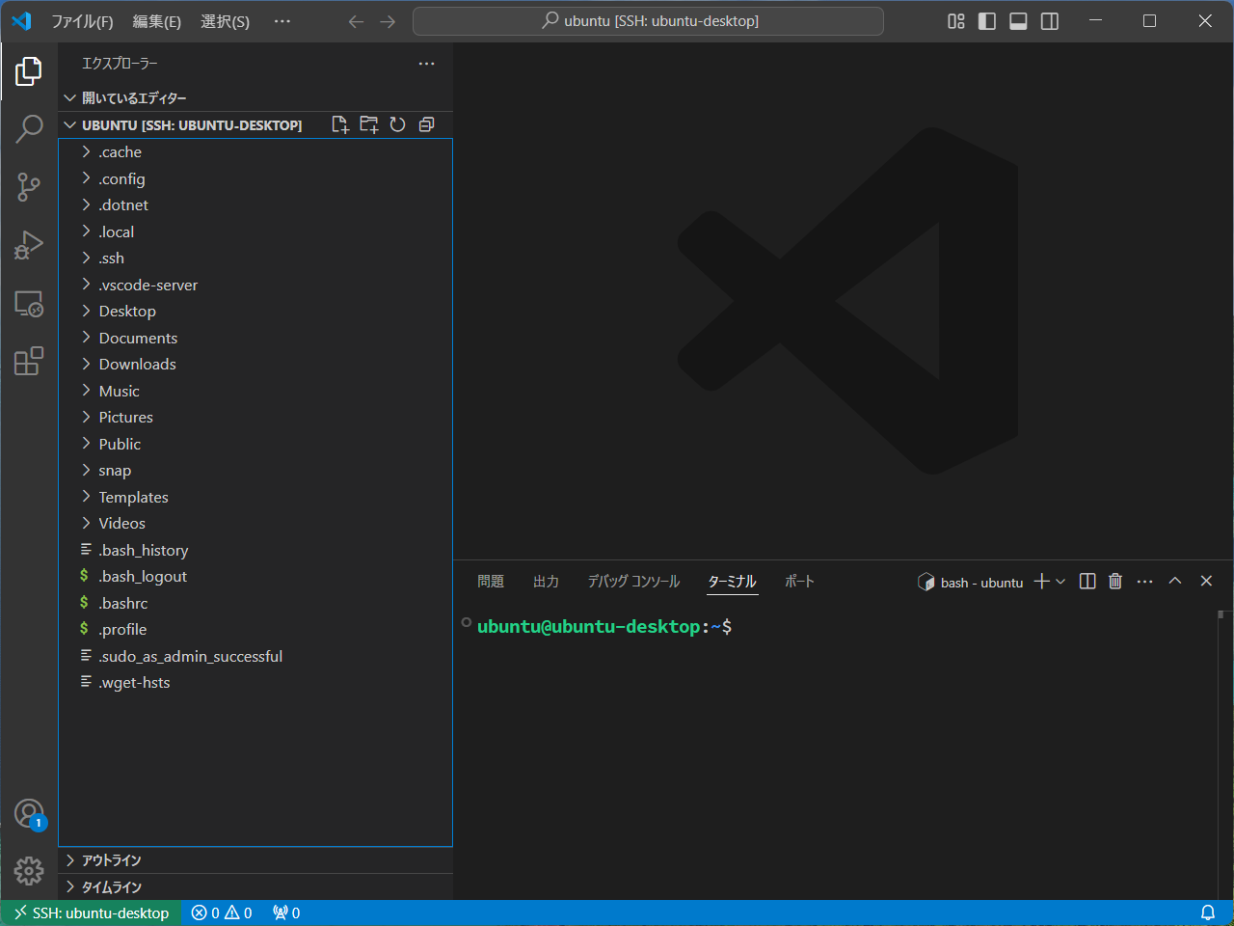The image size is (1234, 926).
Task: Open terminal panel more actions ellipsis
Action: [x=1144, y=581]
